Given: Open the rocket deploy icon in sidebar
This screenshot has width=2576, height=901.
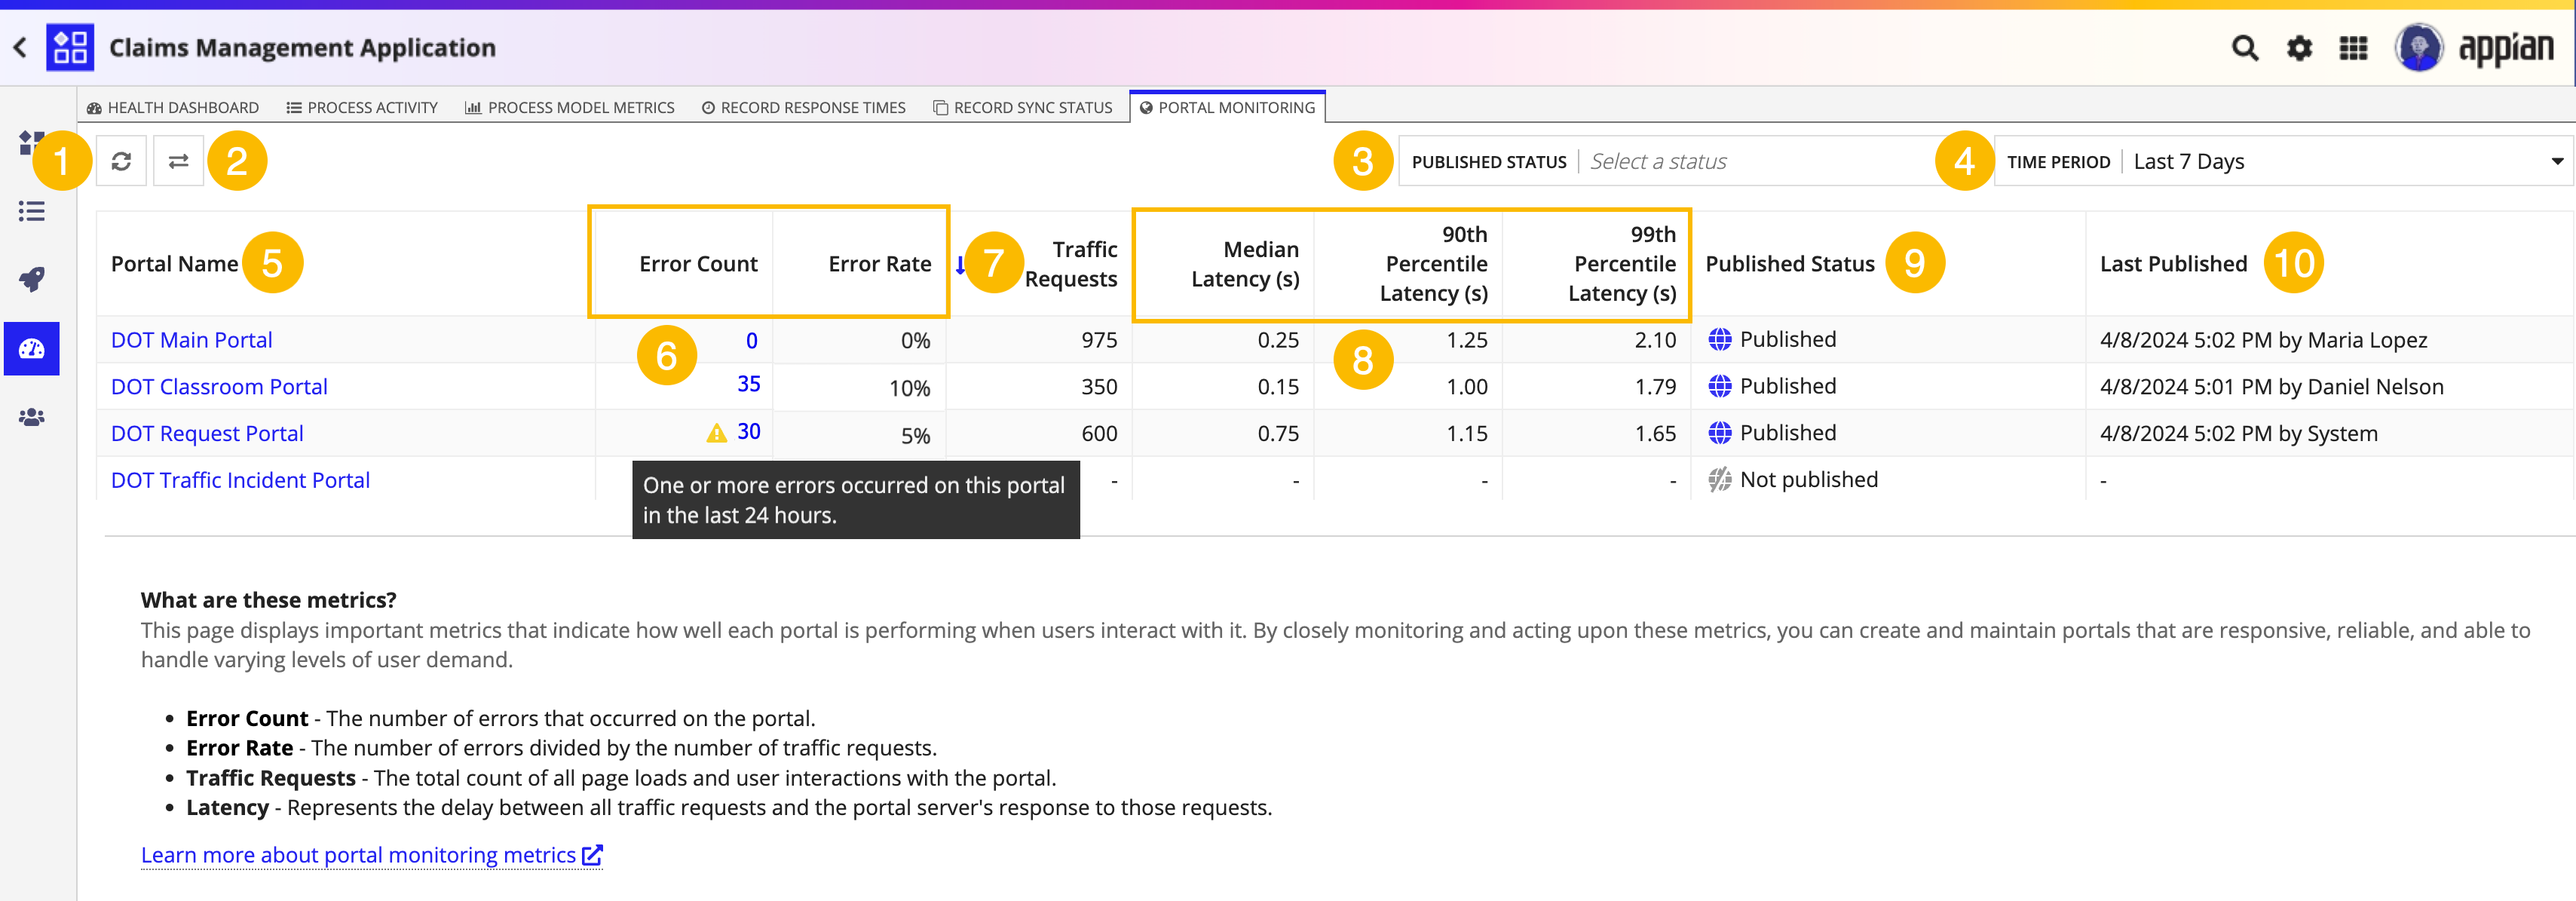Looking at the screenshot, I should pyautogui.click(x=32, y=279).
